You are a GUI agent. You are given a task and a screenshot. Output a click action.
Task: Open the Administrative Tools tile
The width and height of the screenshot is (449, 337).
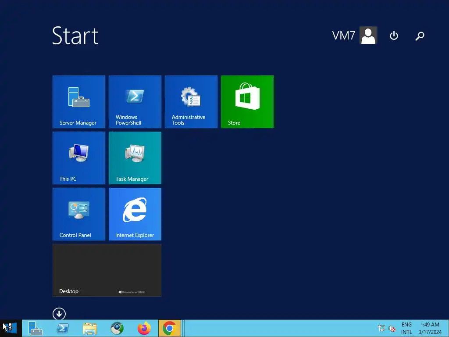191,102
